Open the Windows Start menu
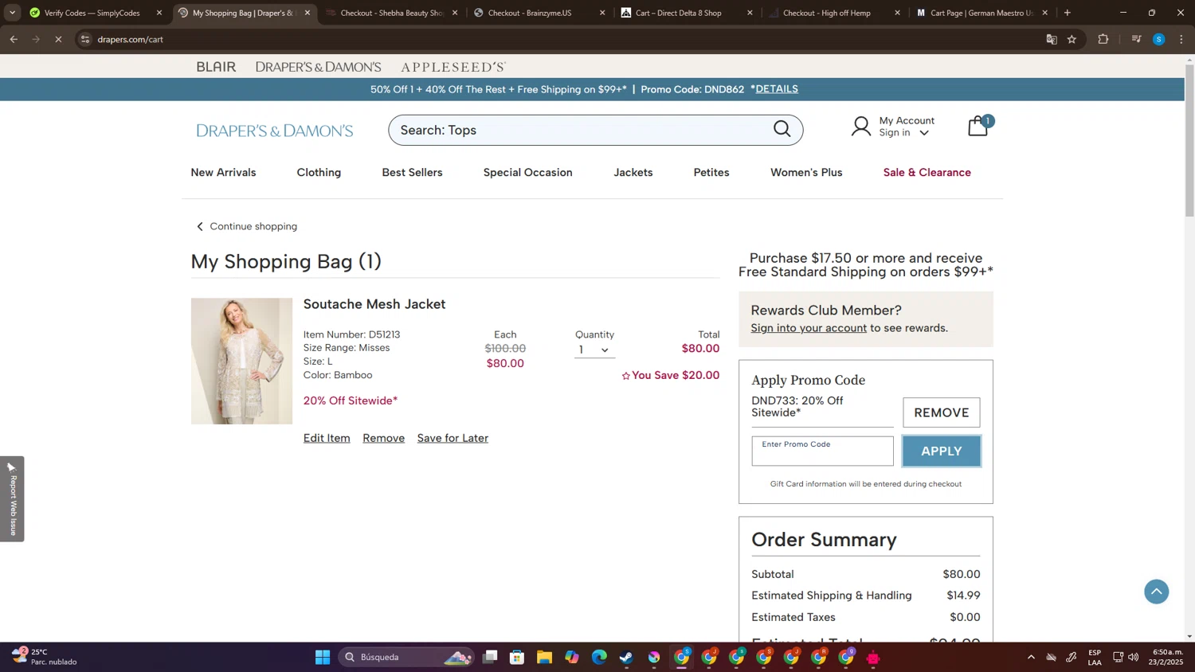This screenshot has height=672, width=1195. pos(323,657)
